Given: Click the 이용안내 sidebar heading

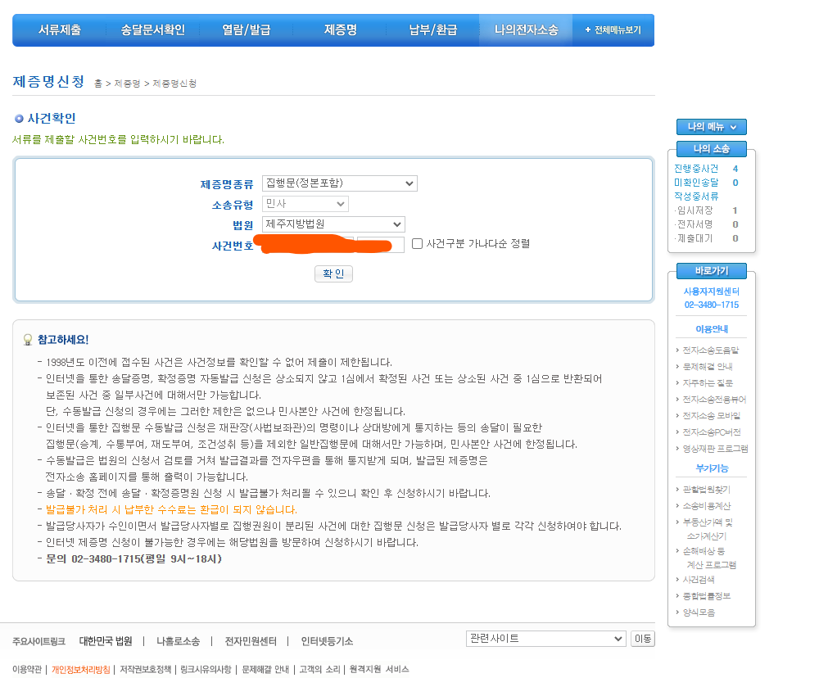Looking at the screenshot, I should coord(712,329).
